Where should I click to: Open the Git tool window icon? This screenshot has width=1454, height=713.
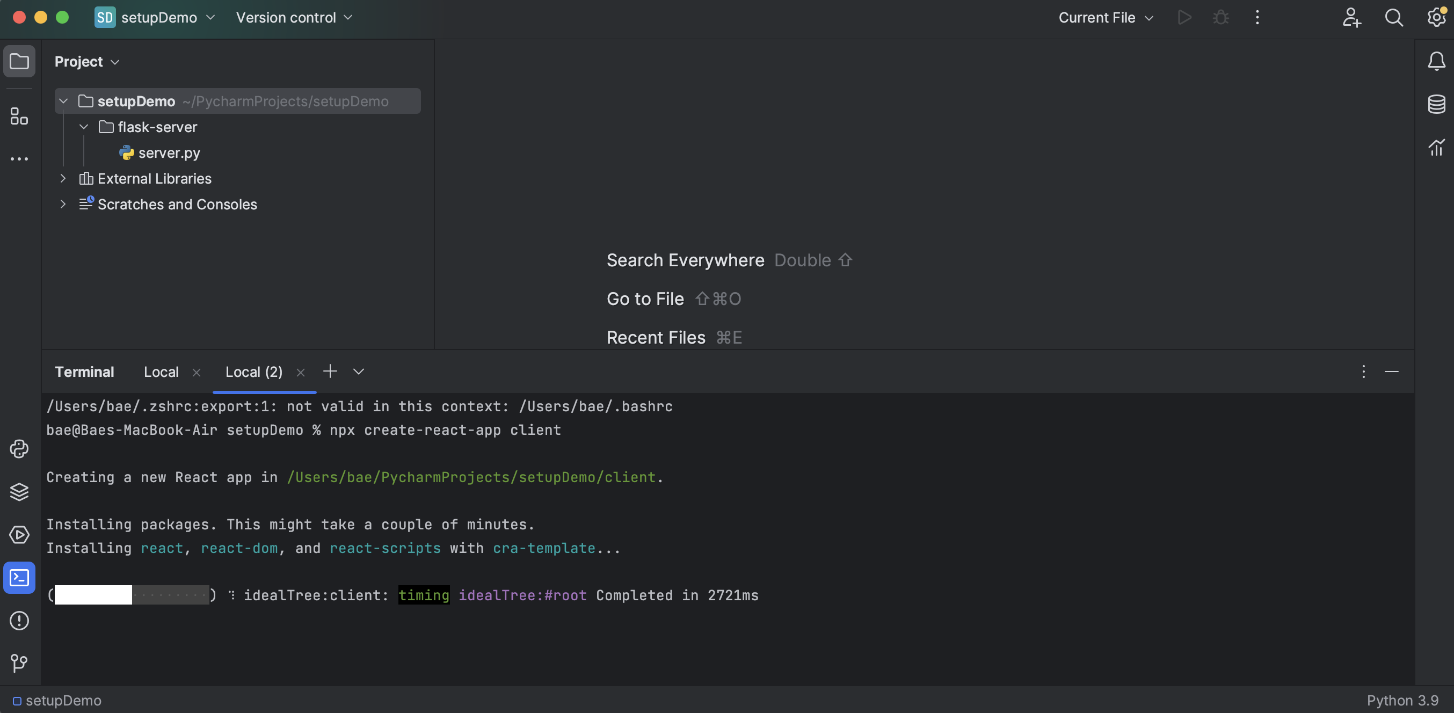pos(19,663)
